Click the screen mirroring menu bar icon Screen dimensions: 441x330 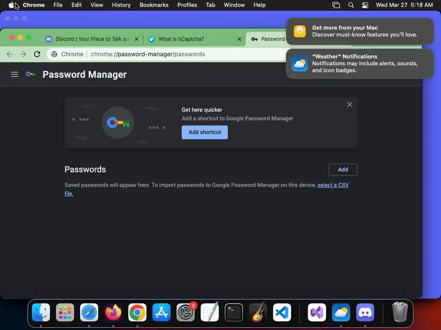(336, 5)
